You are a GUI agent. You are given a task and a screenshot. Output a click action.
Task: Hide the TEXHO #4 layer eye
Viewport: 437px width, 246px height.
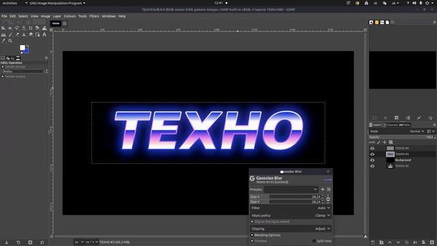click(x=372, y=148)
